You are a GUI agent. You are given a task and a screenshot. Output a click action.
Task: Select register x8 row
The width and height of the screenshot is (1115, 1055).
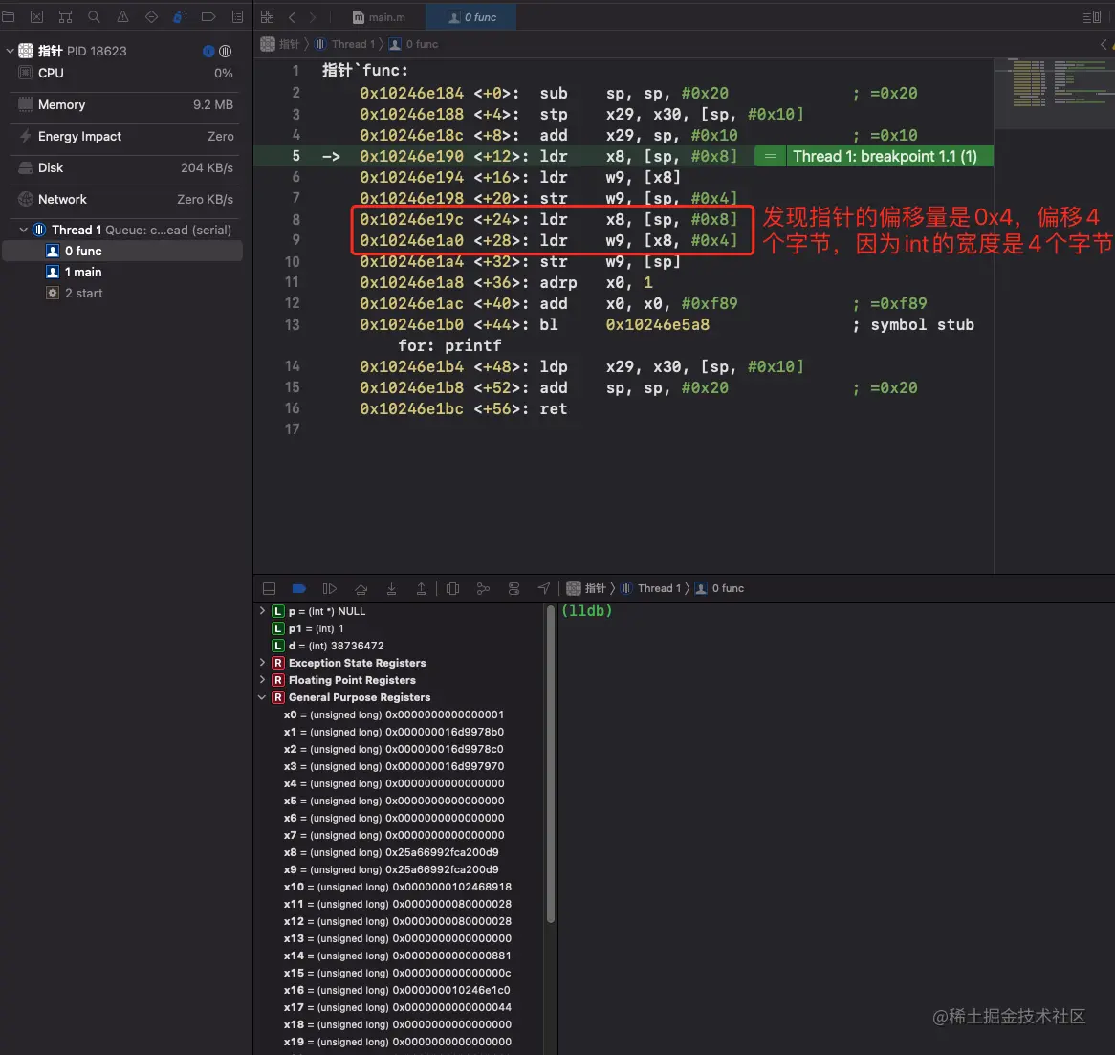(391, 852)
